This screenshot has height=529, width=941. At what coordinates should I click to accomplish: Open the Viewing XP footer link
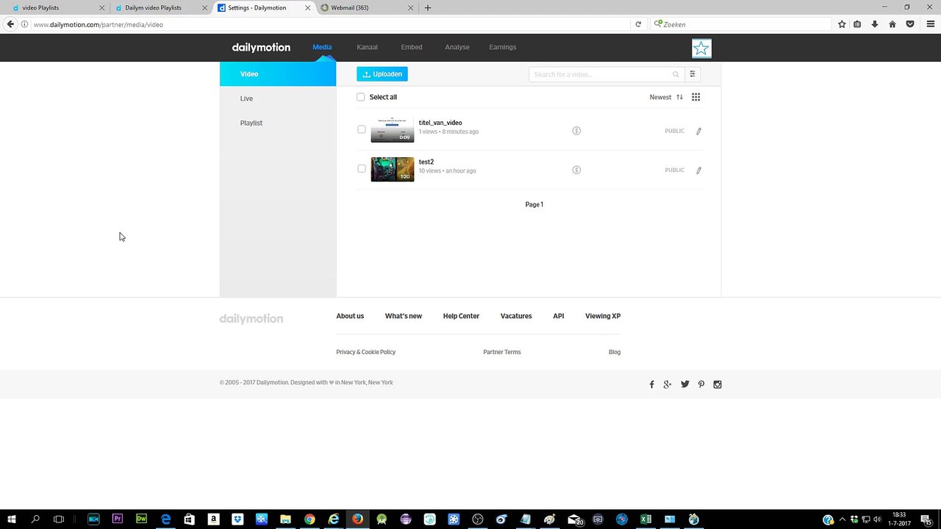click(x=603, y=316)
